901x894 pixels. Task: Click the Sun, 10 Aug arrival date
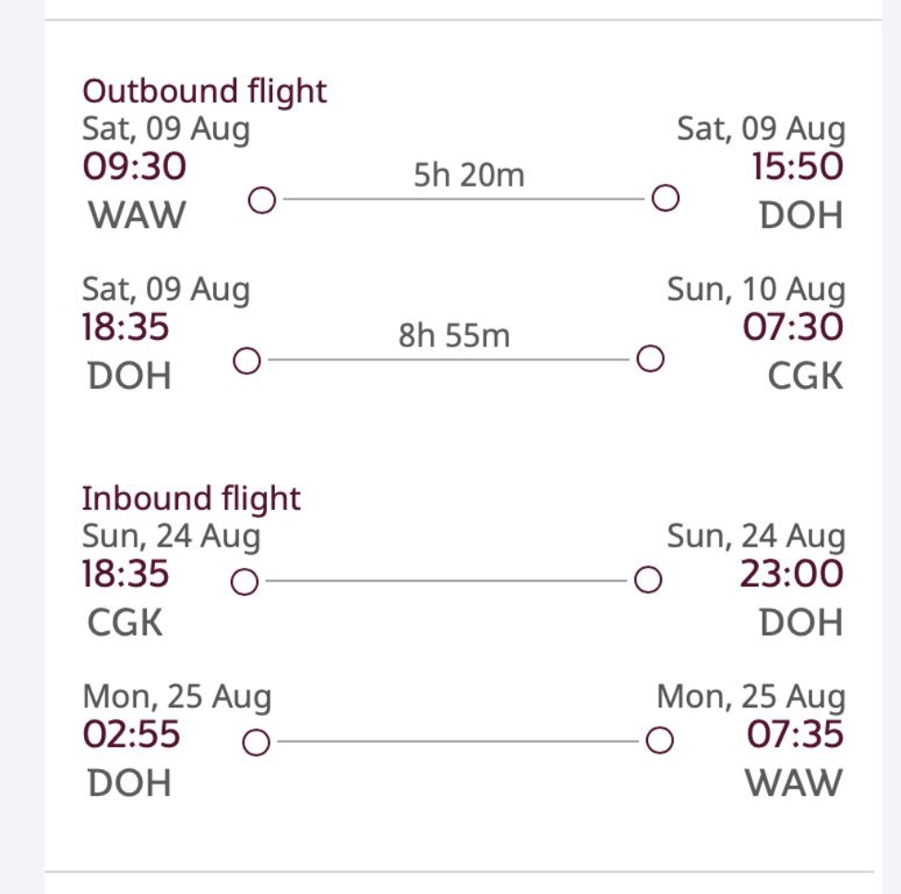[756, 289]
